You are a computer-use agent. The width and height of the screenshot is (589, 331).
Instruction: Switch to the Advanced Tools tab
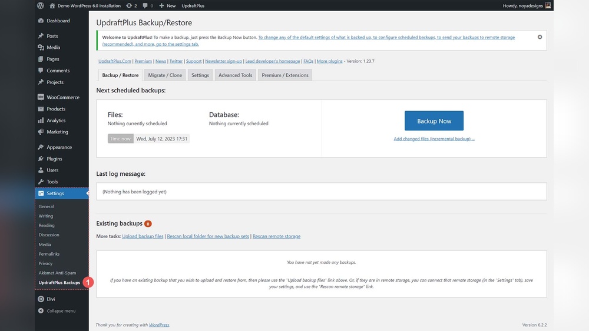[x=236, y=75]
